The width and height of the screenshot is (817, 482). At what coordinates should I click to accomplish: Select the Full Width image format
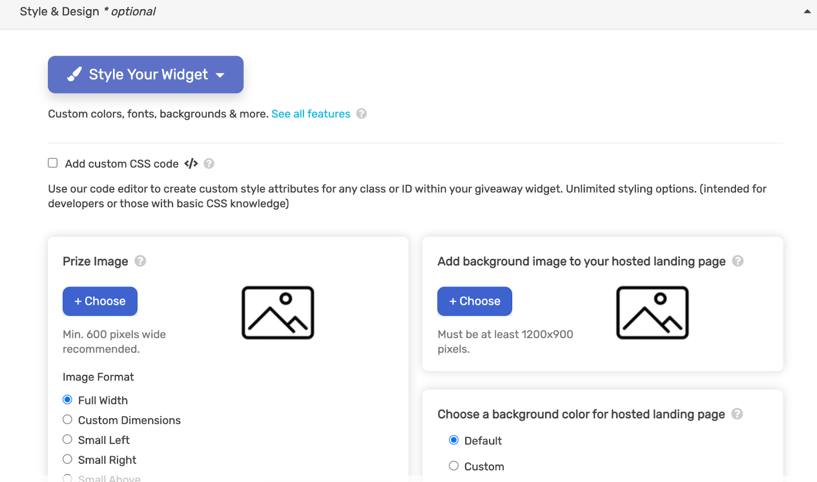coord(67,400)
